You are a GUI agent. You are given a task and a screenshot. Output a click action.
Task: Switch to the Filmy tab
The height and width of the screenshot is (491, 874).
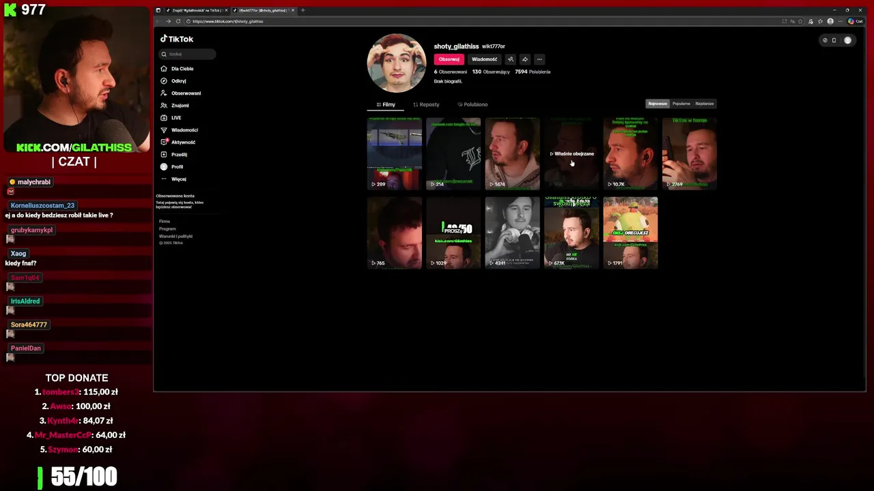click(386, 104)
